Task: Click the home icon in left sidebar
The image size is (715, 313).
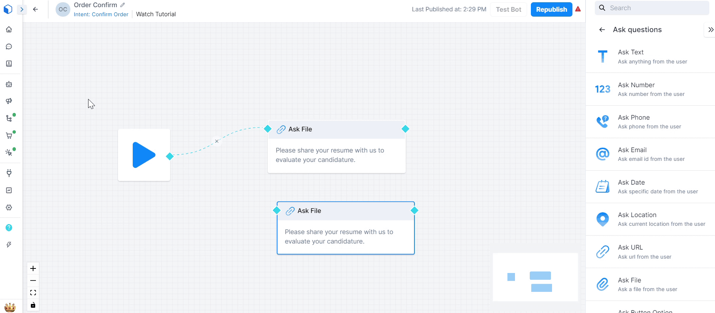Action: coord(9,29)
